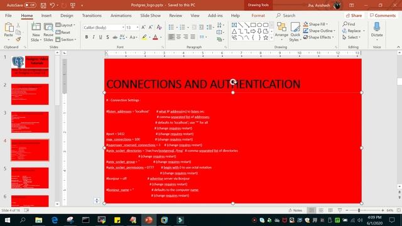
Task: Switch to the Animations tab
Action: click(121, 16)
